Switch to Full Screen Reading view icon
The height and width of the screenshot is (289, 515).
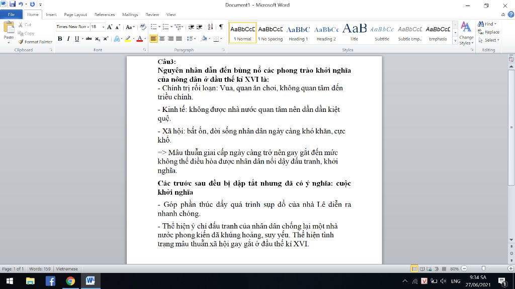(x=422, y=269)
